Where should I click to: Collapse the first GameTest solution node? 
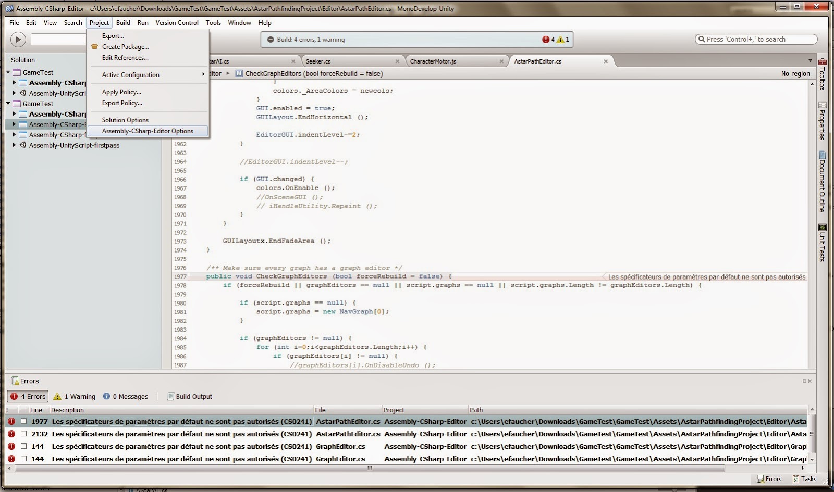click(x=8, y=72)
